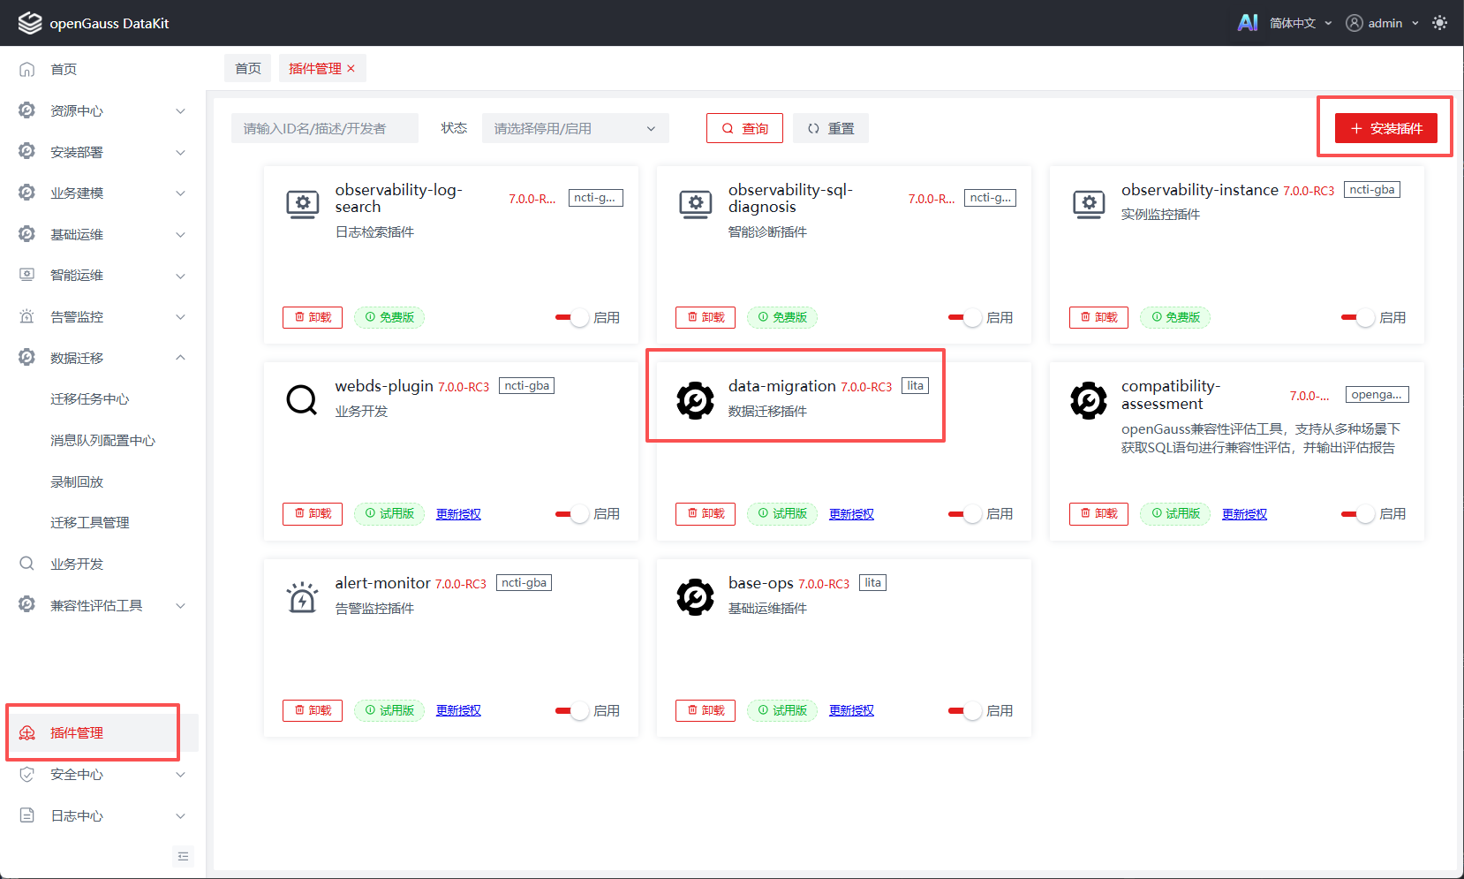The image size is (1464, 879).
Task: Close the 插件管理 tab
Action: pyautogui.click(x=351, y=68)
